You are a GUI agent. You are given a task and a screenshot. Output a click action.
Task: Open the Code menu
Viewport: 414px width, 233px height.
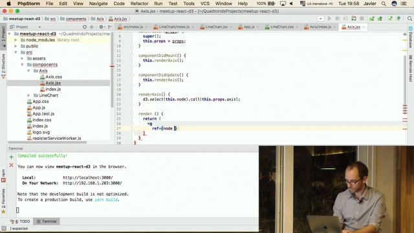pos(119,3)
